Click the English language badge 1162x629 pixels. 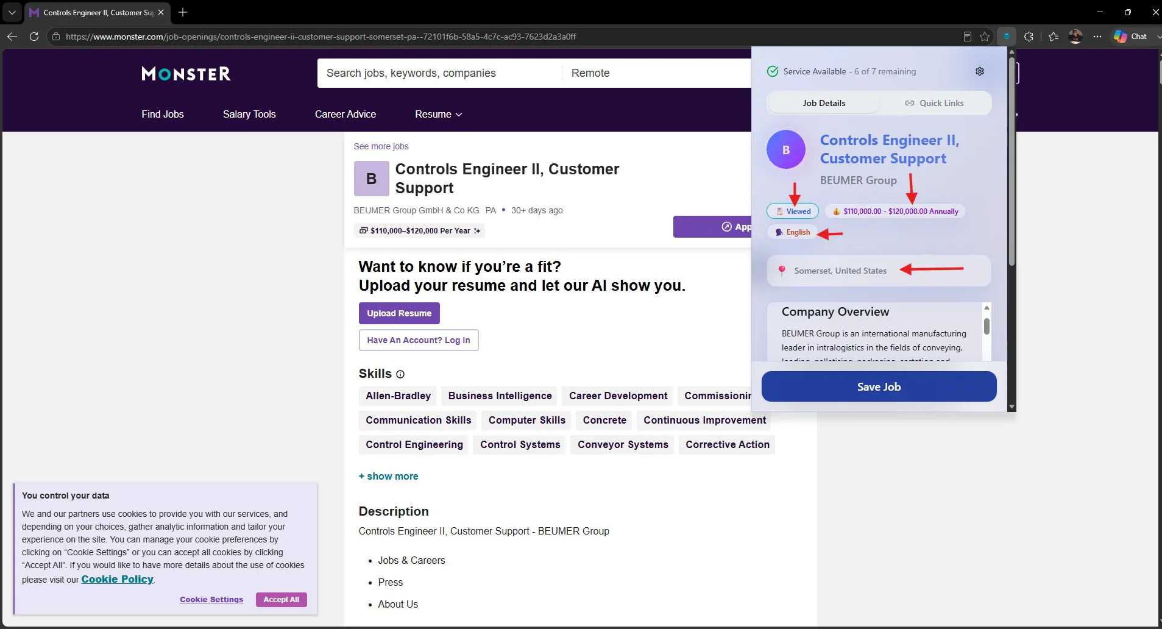pos(792,232)
